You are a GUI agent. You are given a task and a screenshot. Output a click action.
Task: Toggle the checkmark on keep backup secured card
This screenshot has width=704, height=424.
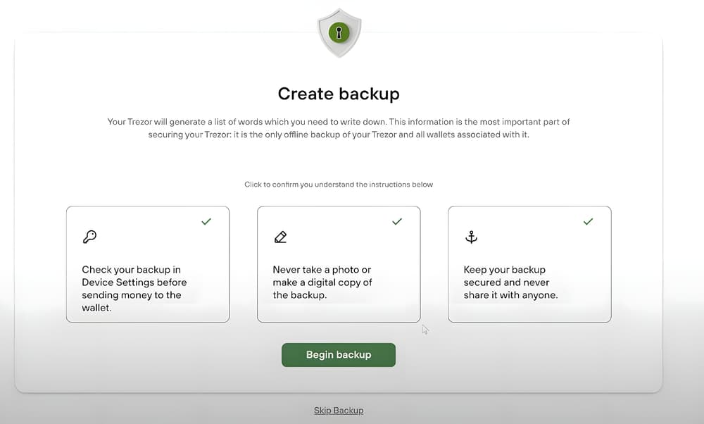588,221
